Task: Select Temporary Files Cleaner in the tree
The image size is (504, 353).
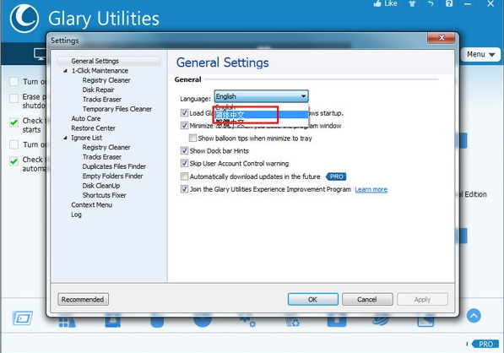Action: [x=117, y=109]
